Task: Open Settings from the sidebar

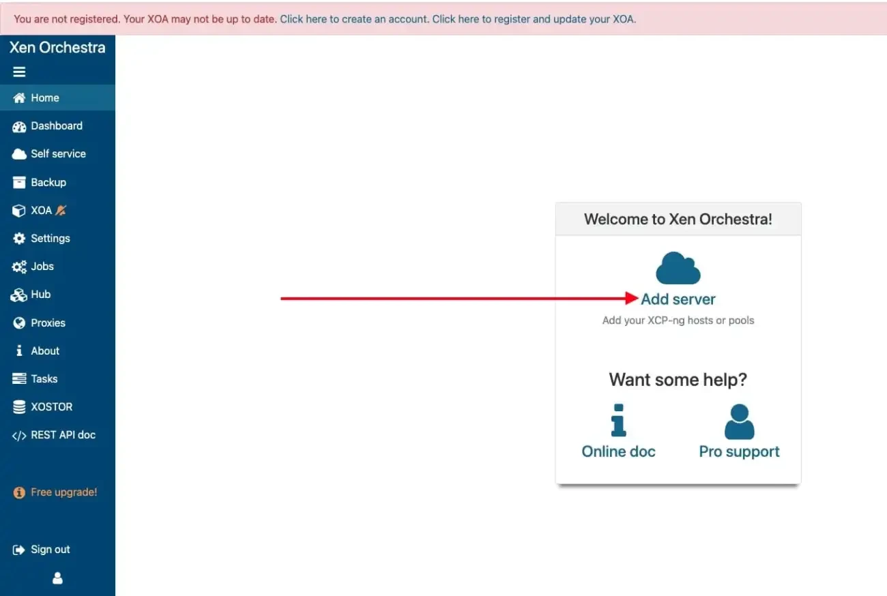Action: pos(57,239)
